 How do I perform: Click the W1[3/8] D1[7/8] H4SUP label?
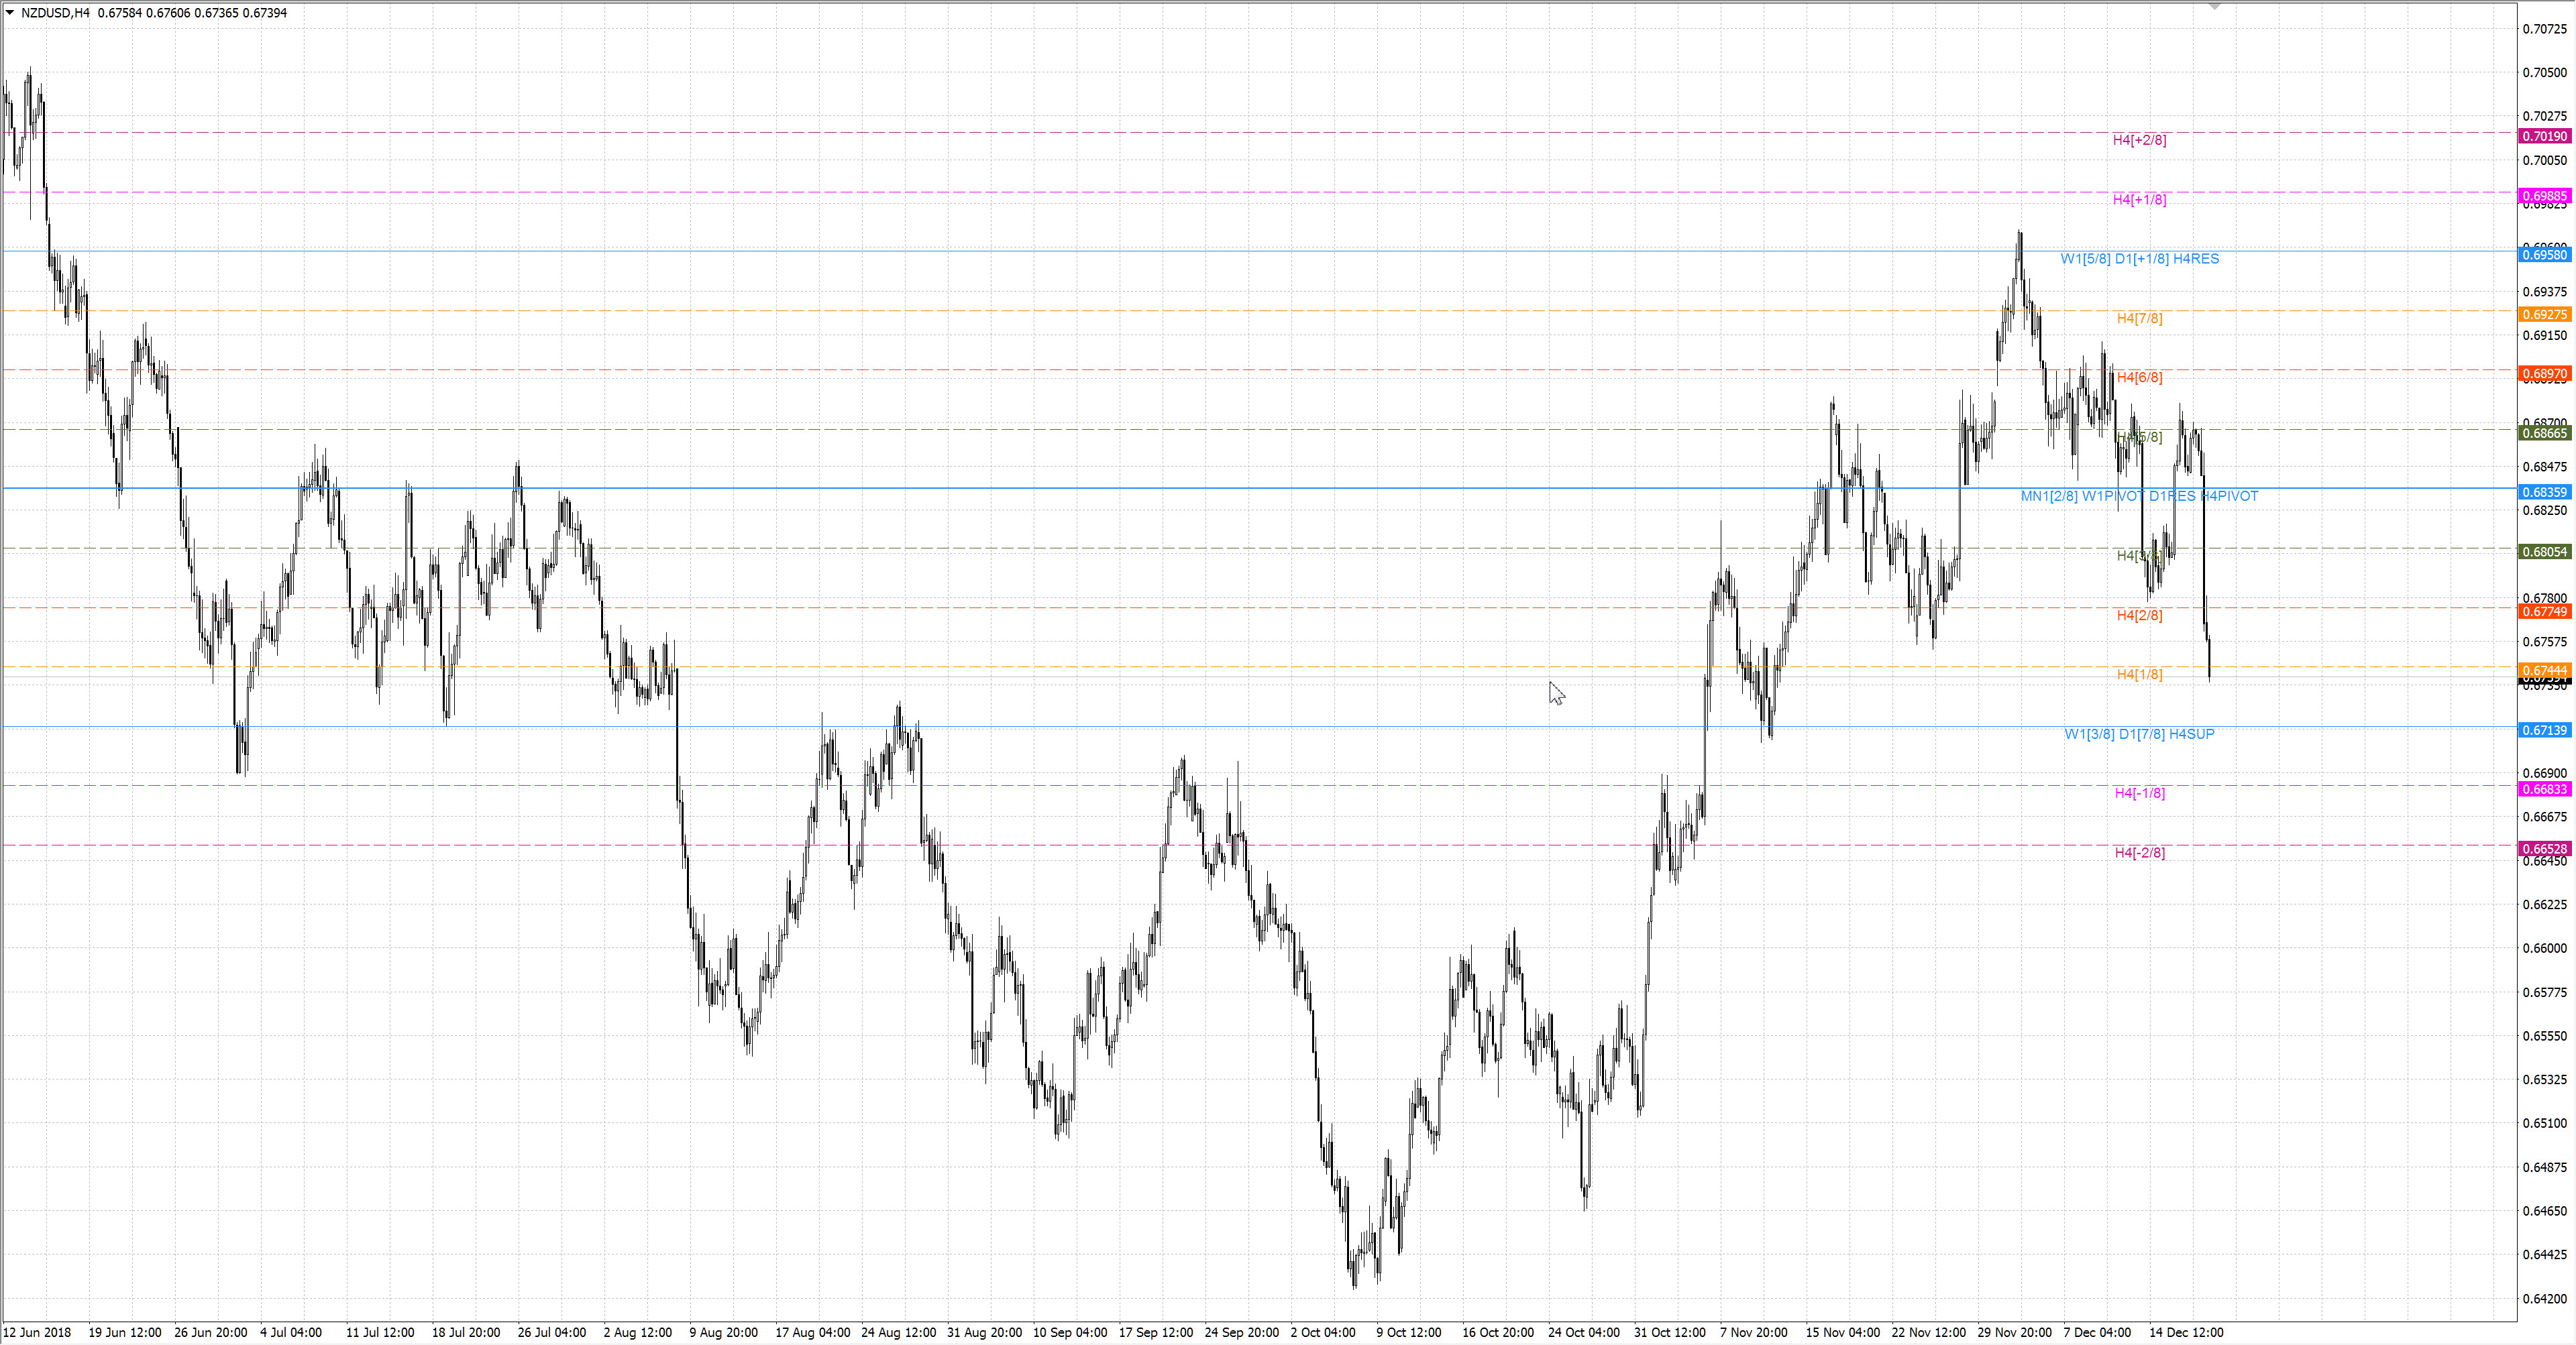click(x=2139, y=734)
